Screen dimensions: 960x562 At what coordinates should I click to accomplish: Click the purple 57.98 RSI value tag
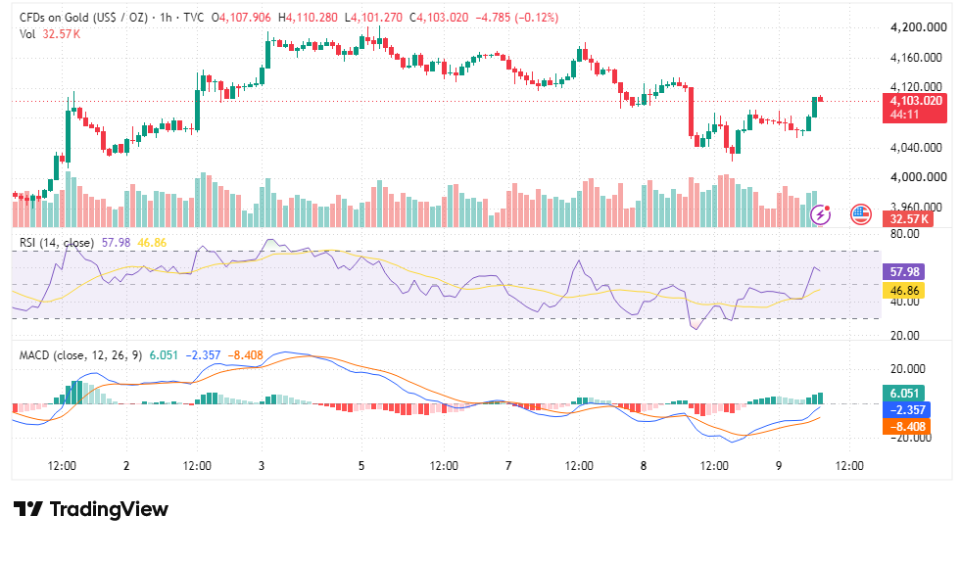(903, 272)
